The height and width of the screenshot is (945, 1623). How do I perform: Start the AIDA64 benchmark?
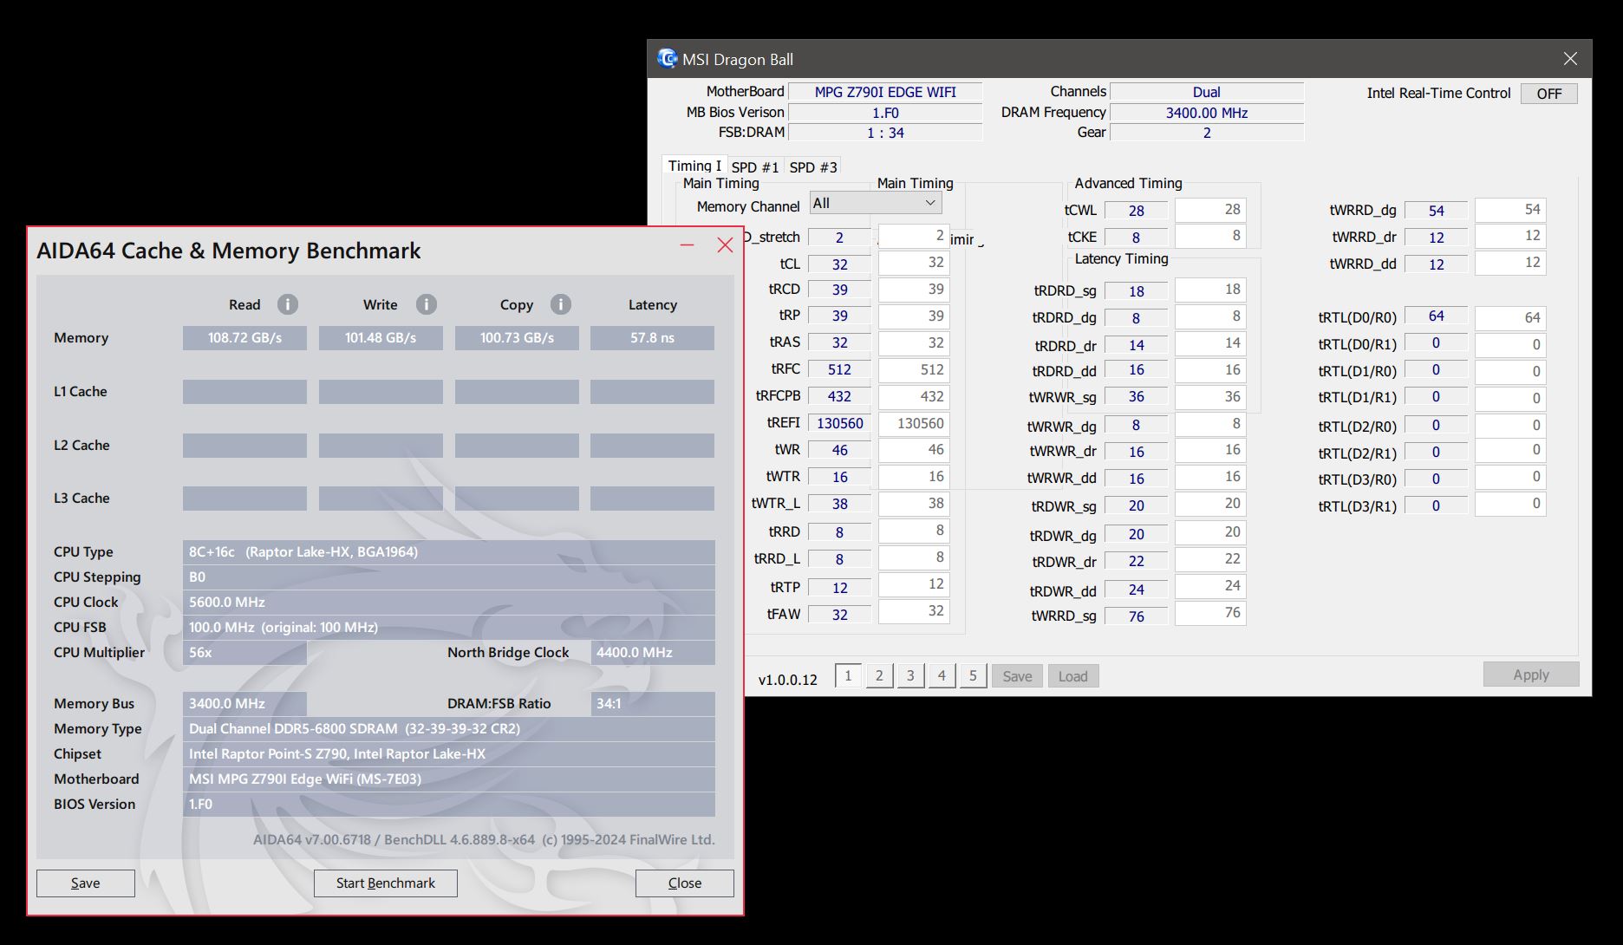click(x=386, y=883)
